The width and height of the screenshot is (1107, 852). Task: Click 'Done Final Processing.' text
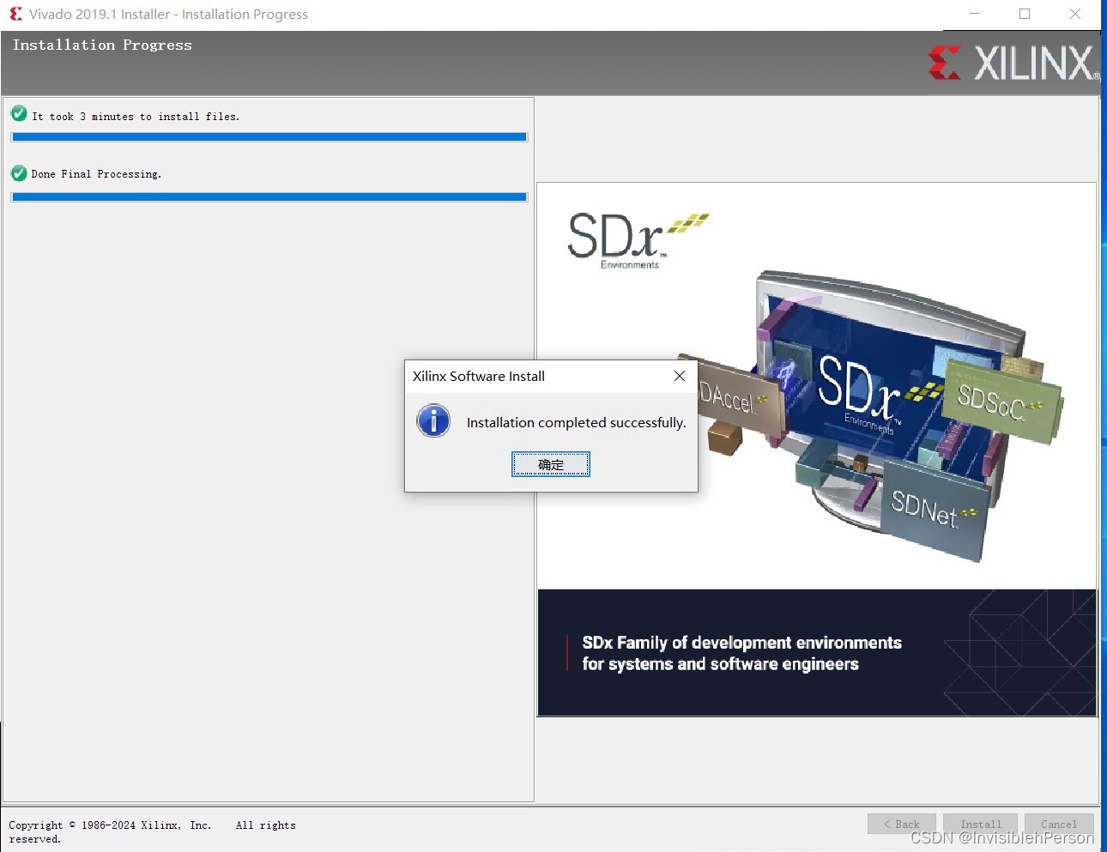(96, 173)
